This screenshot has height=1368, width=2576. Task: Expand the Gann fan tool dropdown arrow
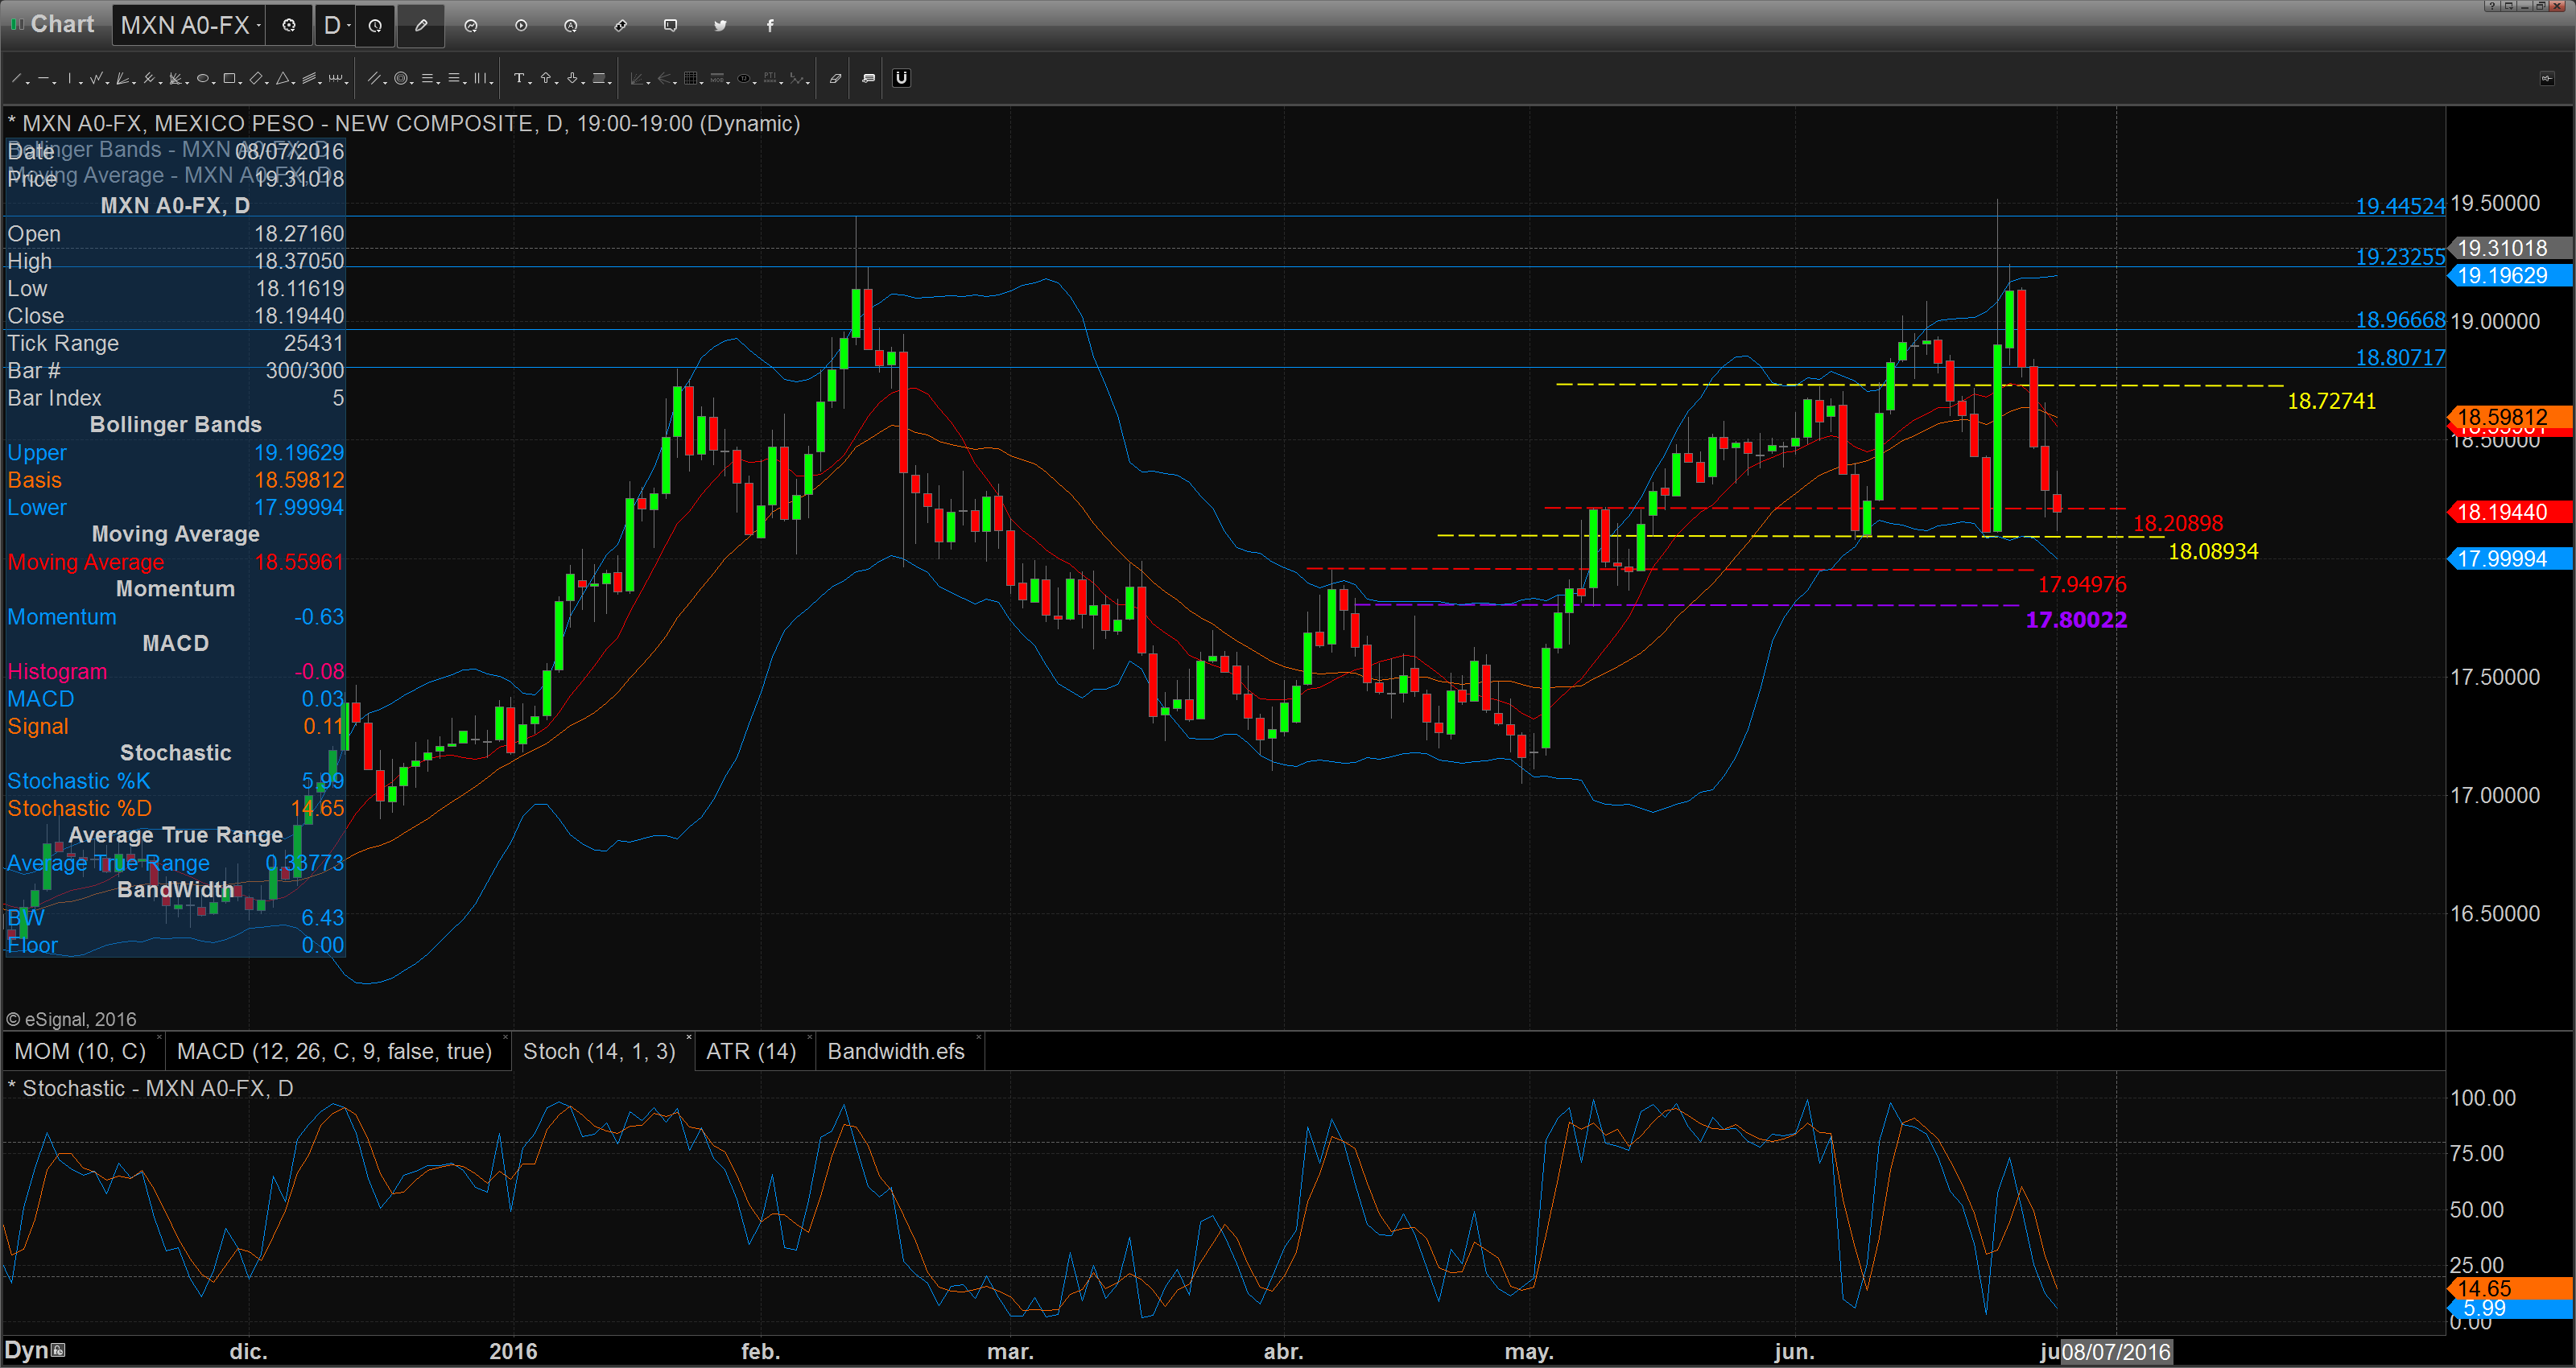[187, 83]
